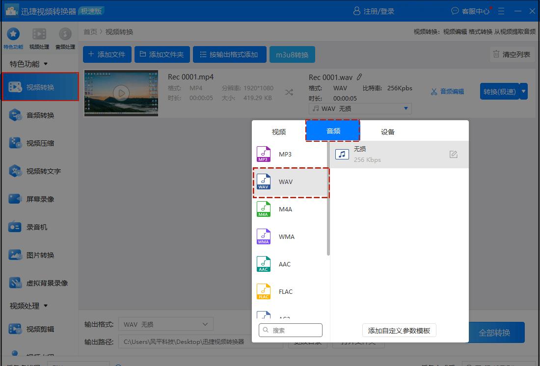Open the 输出格式 dropdown at bottom
Image resolution: width=540 pixels, height=366 pixels.
tap(165, 324)
